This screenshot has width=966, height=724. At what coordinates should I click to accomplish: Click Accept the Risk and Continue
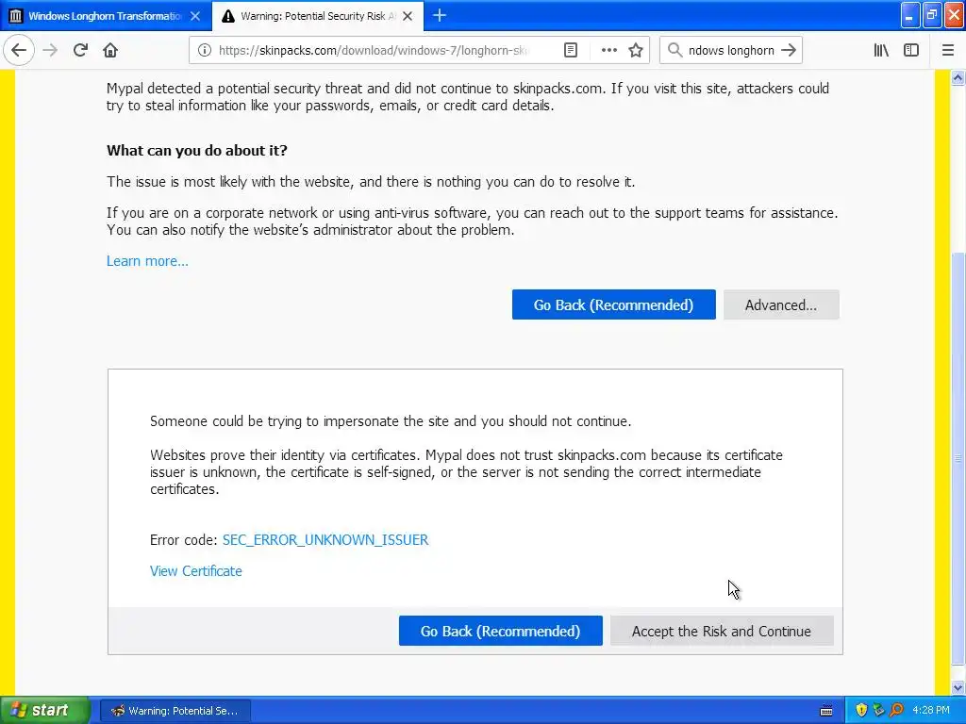pos(722,631)
